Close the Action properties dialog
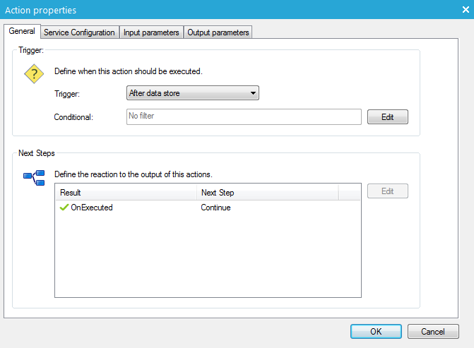Image resolution: width=474 pixels, height=348 pixels. 466,10
